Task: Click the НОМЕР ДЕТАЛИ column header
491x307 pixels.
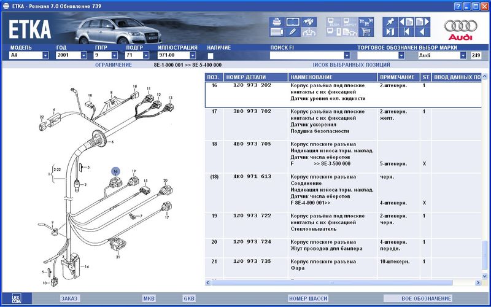Action: click(256, 77)
